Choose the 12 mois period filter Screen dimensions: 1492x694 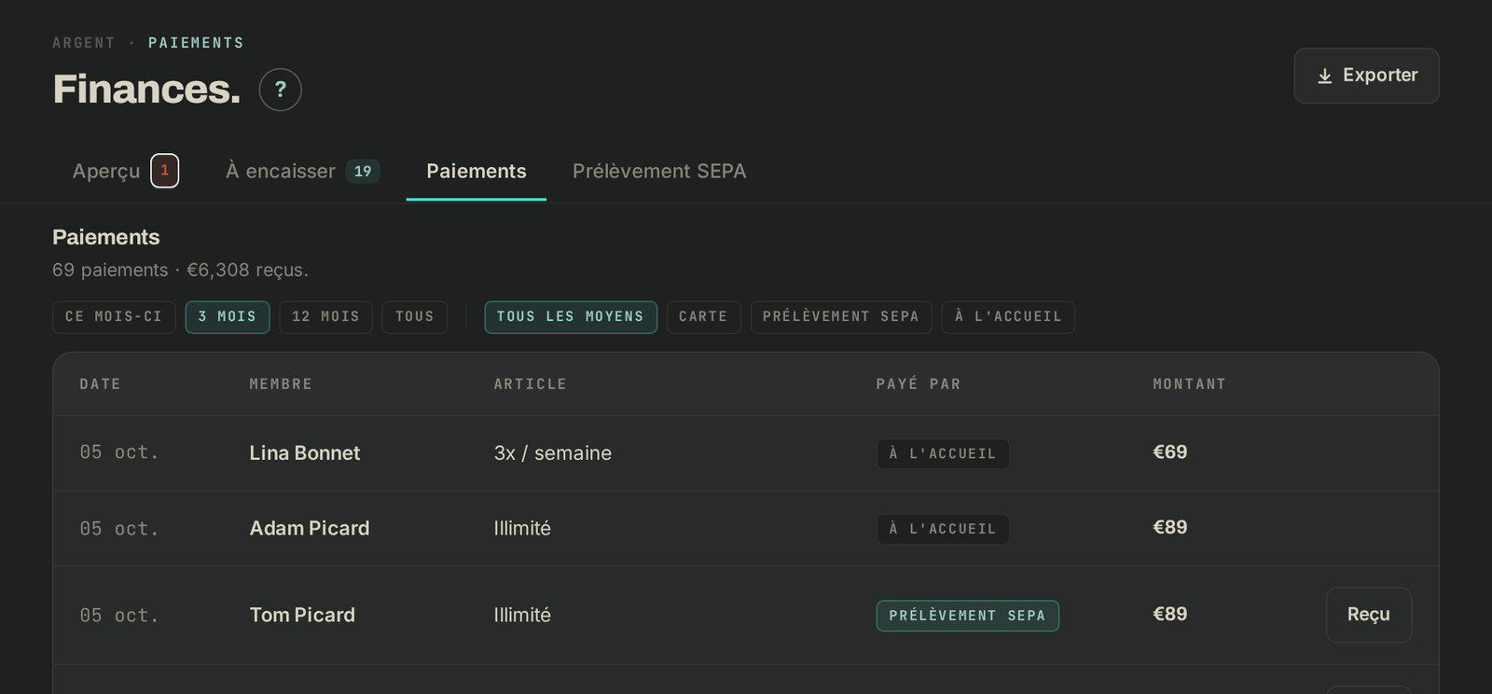(325, 317)
